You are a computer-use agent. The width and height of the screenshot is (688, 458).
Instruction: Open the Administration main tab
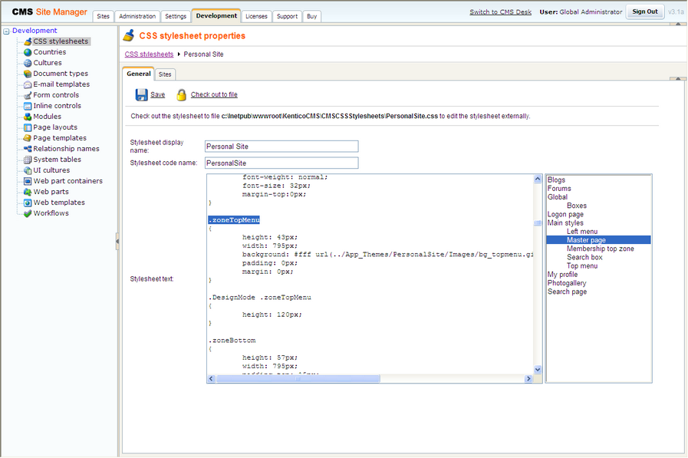(x=137, y=16)
